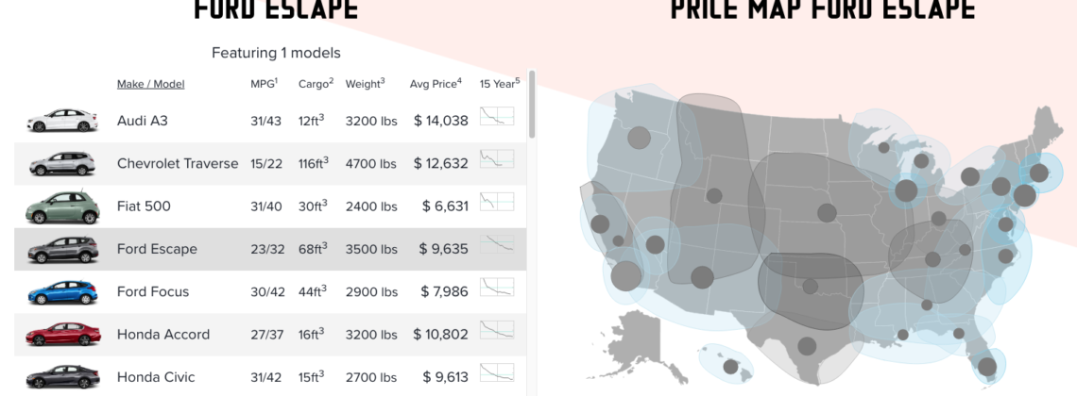Sort by the Make / Model column header
1077x396 pixels.
pos(150,84)
